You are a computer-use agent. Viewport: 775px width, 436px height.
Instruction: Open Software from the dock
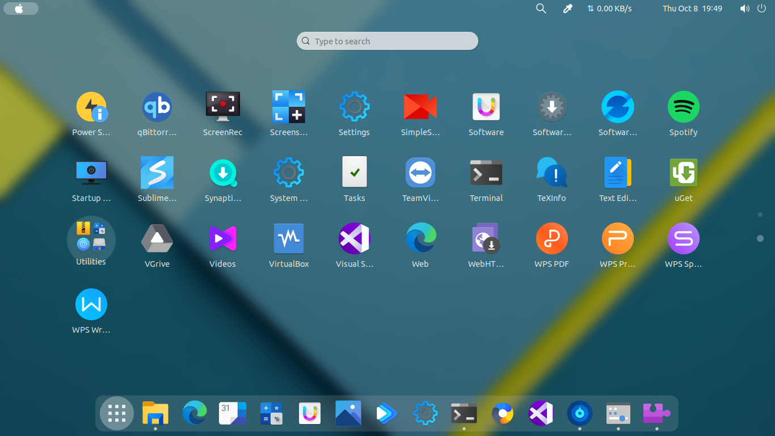[x=310, y=413]
